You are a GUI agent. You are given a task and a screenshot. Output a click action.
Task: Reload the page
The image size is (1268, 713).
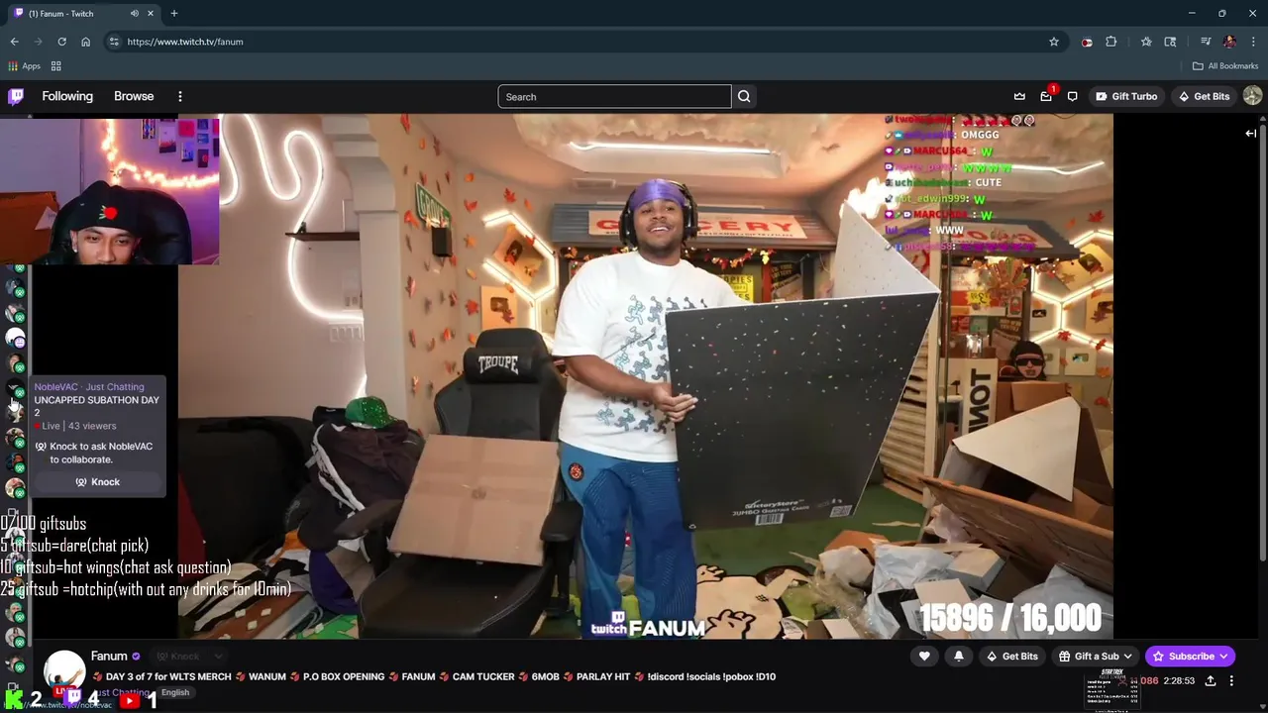click(61, 42)
